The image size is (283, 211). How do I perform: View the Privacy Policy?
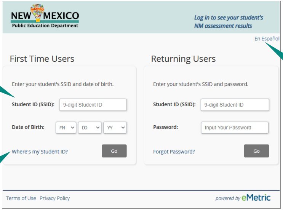[54, 198]
